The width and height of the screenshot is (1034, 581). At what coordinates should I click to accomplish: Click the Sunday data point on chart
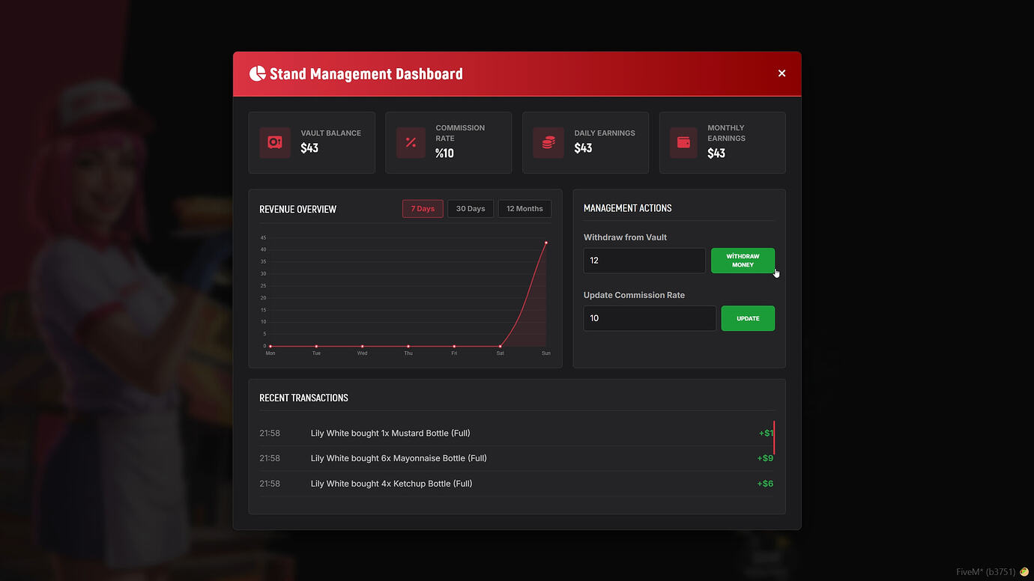point(546,243)
